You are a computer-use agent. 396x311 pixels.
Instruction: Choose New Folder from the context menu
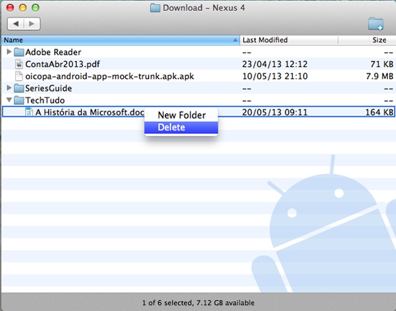point(181,115)
